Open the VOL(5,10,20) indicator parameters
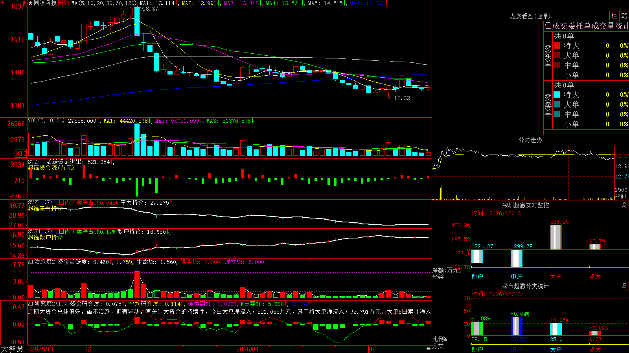The image size is (629, 353). (46, 121)
